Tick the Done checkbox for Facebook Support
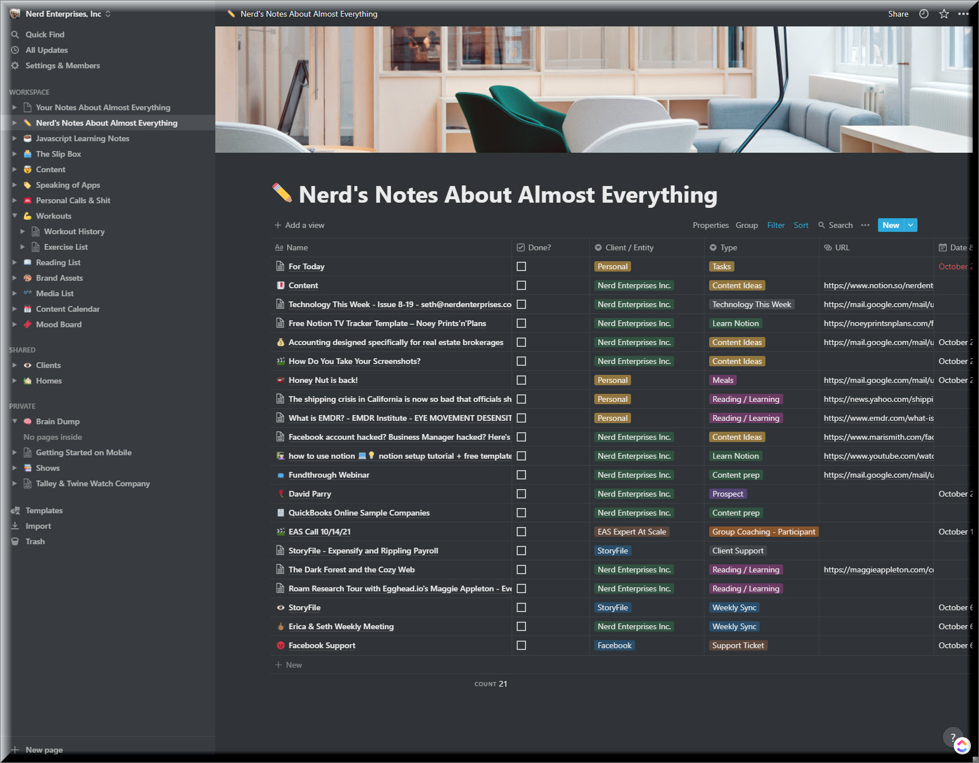This screenshot has width=979, height=763. point(521,645)
